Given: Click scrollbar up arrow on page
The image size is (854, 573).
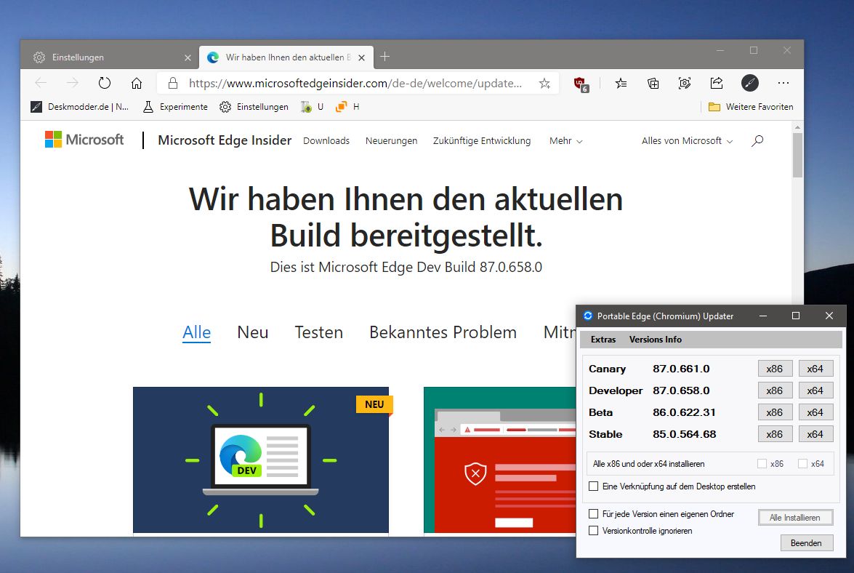Looking at the screenshot, I should (797, 127).
